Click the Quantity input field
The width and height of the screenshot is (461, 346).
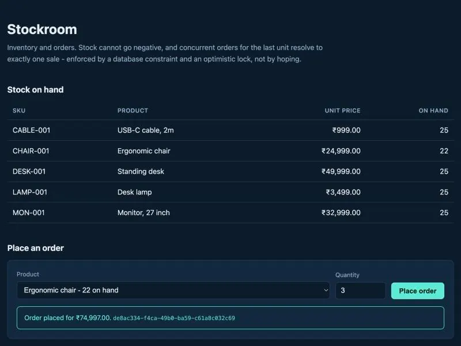(x=361, y=291)
